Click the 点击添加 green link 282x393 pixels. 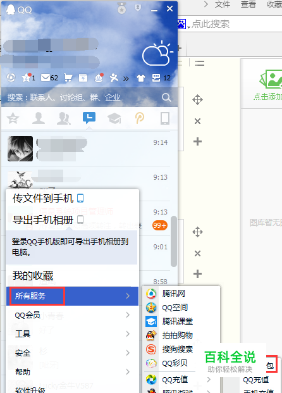pos(267,96)
